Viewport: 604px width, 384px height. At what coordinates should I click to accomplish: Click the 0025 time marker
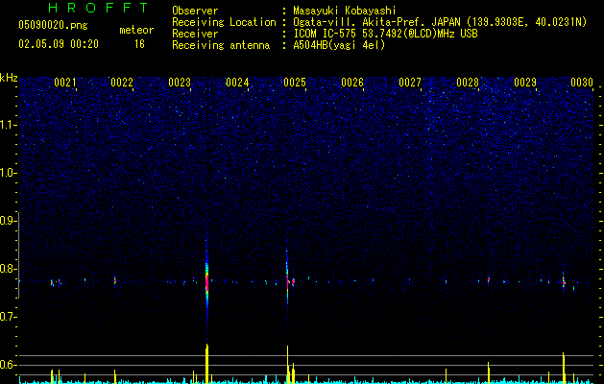pyautogui.click(x=295, y=83)
